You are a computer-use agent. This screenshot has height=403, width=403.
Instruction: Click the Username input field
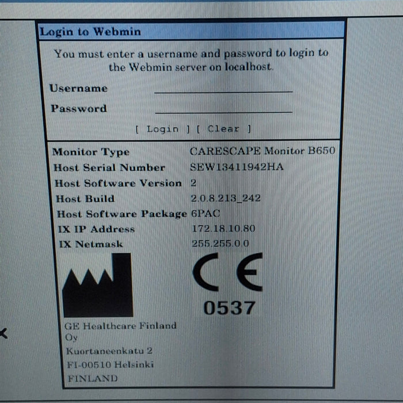tap(223, 88)
